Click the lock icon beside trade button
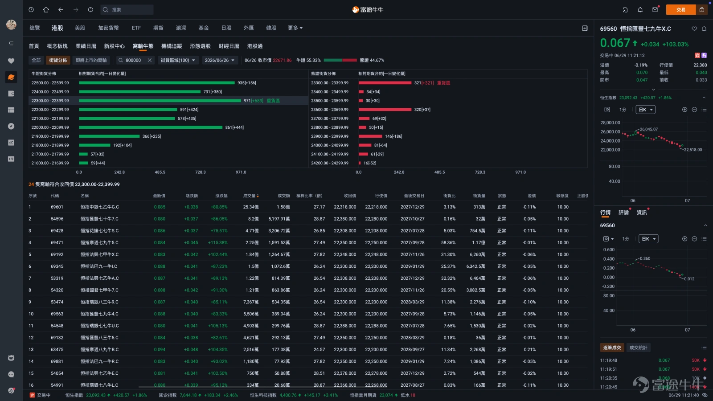Image resolution: width=713 pixels, height=401 pixels. (702, 9)
